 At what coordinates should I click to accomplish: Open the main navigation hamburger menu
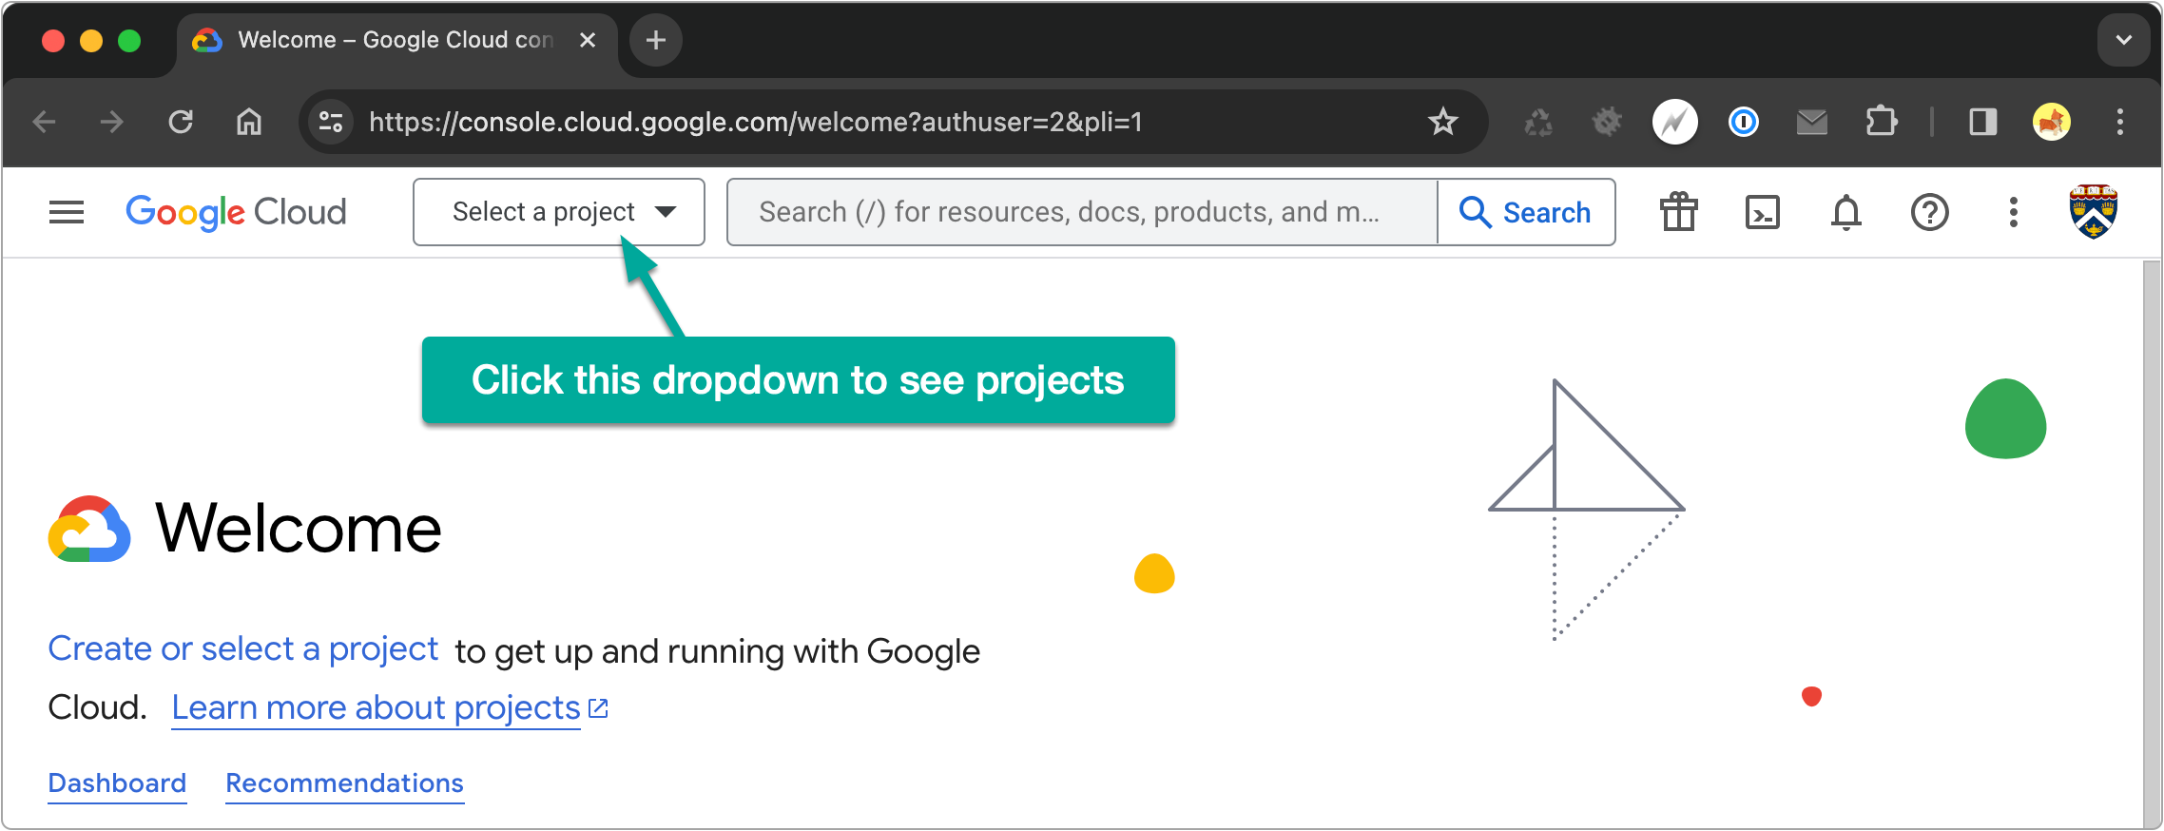(67, 212)
